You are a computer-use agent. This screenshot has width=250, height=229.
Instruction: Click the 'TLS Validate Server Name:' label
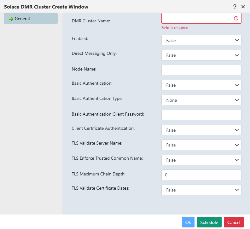point(97,143)
